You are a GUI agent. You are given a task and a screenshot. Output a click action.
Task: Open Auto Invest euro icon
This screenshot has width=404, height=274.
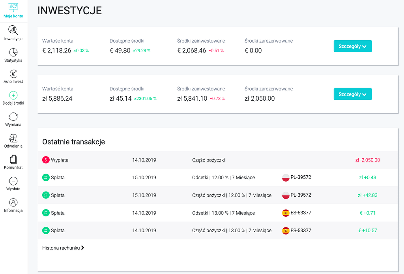pos(13,74)
